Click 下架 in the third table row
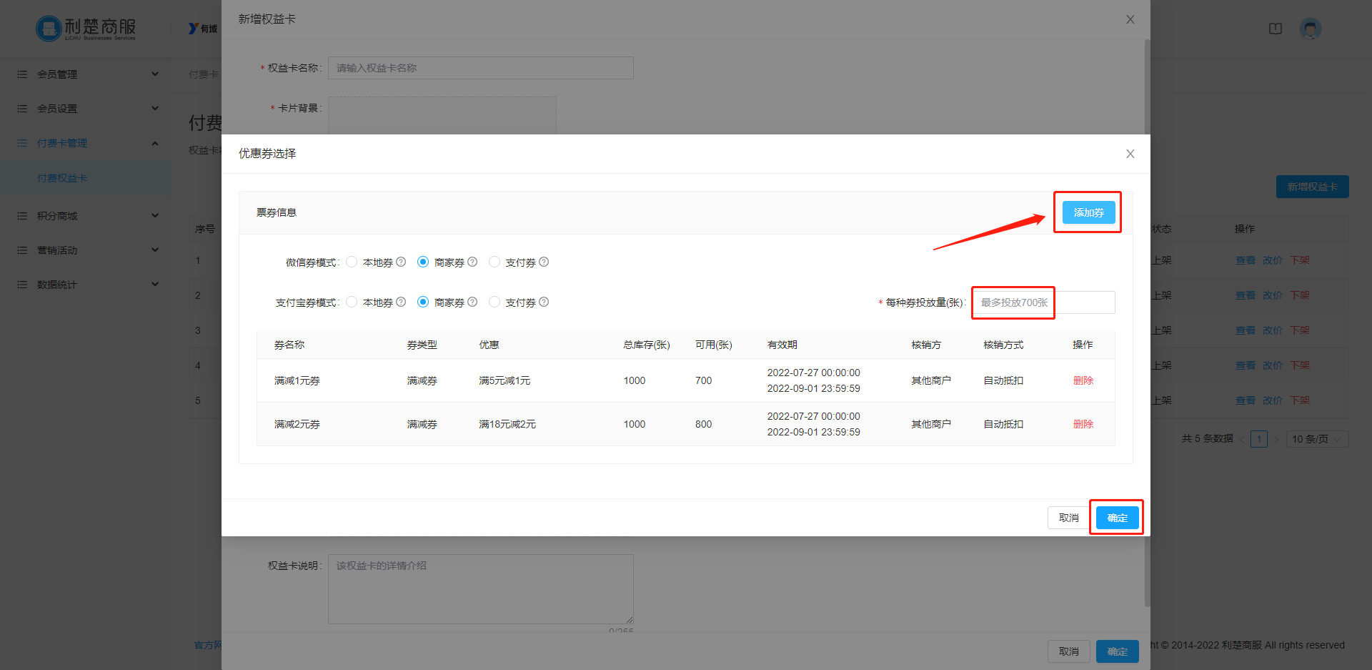Image resolution: width=1372 pixels, height=670 pixels. click(x=1299, y=330)
